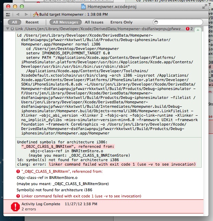Collapse the transcript with the green arrow
213x221 pixels.
pyautogui.click(x=198, y=30)
